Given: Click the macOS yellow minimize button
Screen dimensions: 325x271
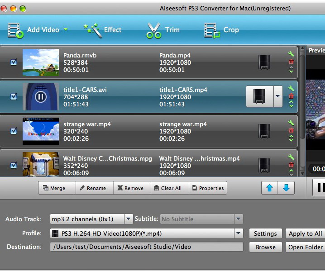Looking at the screenshot, I should [13, 9].
